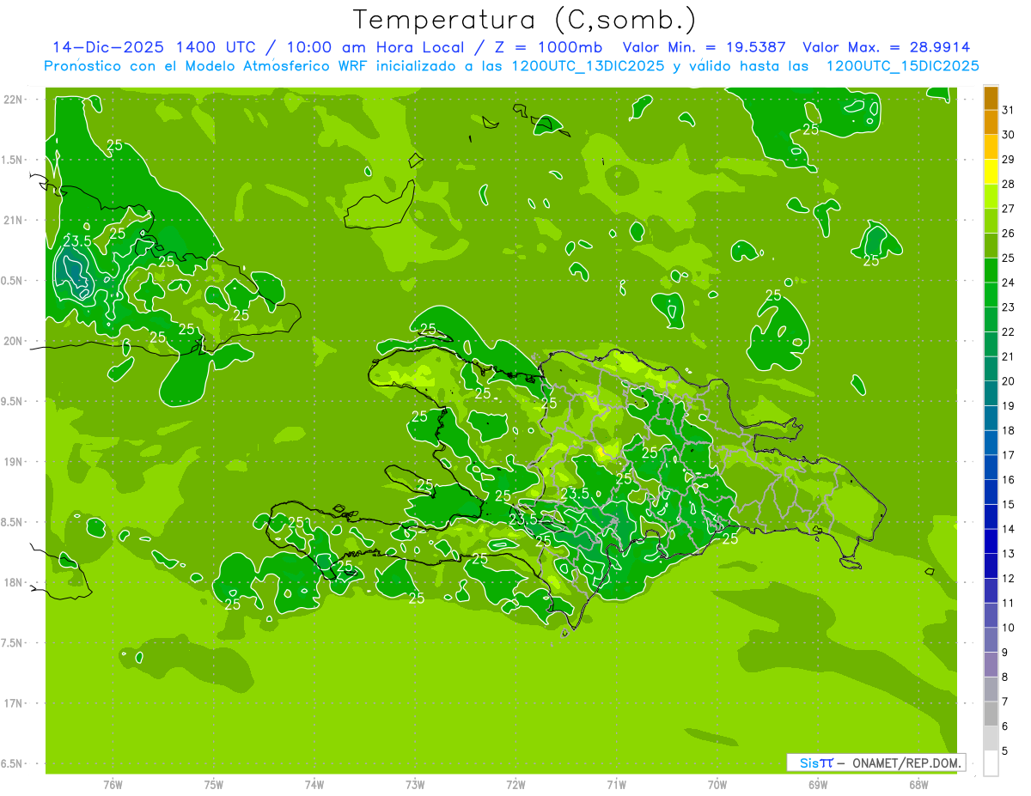Click the Valor Max. = 28.9914 value

(887, 47)
